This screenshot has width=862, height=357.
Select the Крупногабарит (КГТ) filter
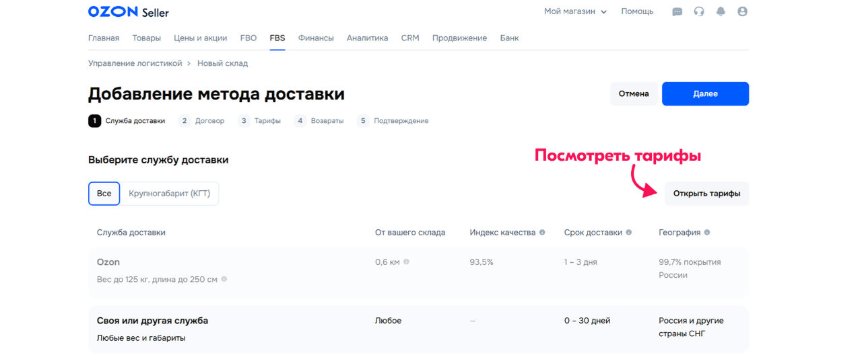tap(170, 194)
